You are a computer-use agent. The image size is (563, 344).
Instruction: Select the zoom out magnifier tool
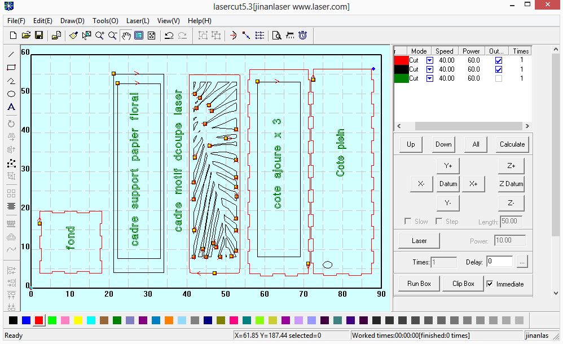pos(112,35)
